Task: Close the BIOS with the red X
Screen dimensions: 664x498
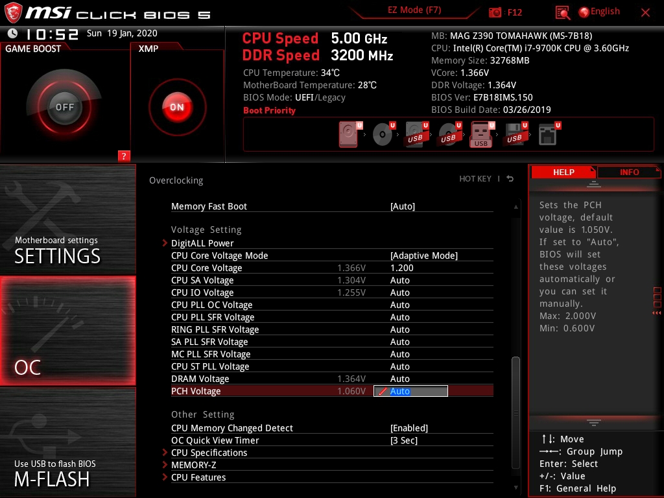Action: [645, 12]
